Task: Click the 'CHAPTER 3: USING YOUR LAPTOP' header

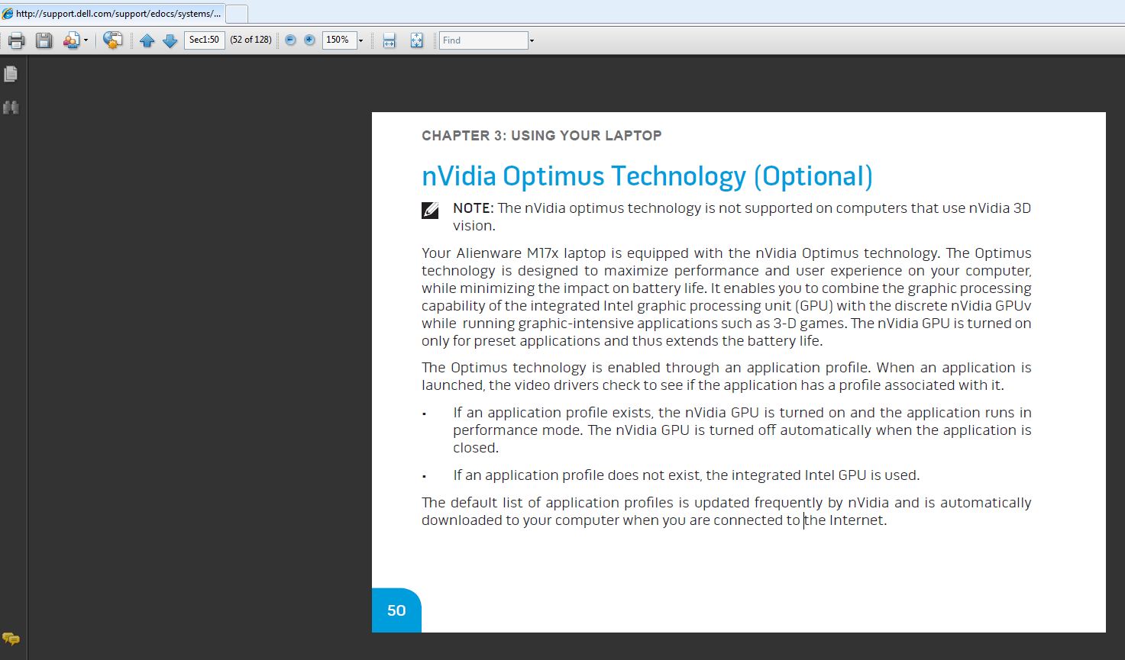Action: pyautogui.click(x=541, y=136)
